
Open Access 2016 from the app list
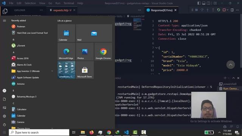[x=20, y=59]
